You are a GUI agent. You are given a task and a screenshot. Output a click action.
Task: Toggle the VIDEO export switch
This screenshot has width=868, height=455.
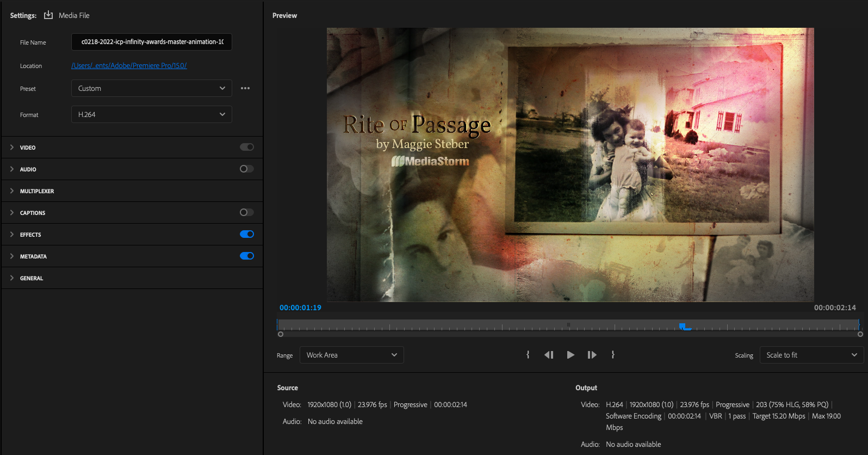coord(247,147)
